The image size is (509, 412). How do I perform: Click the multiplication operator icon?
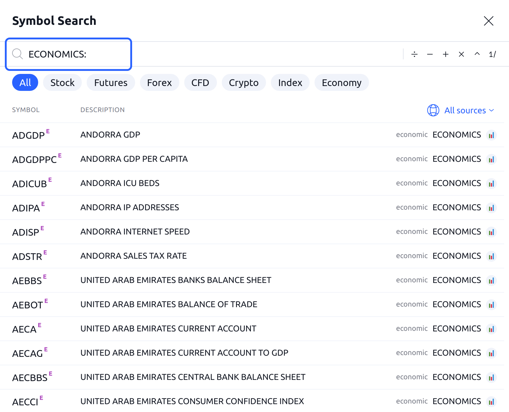461,54
